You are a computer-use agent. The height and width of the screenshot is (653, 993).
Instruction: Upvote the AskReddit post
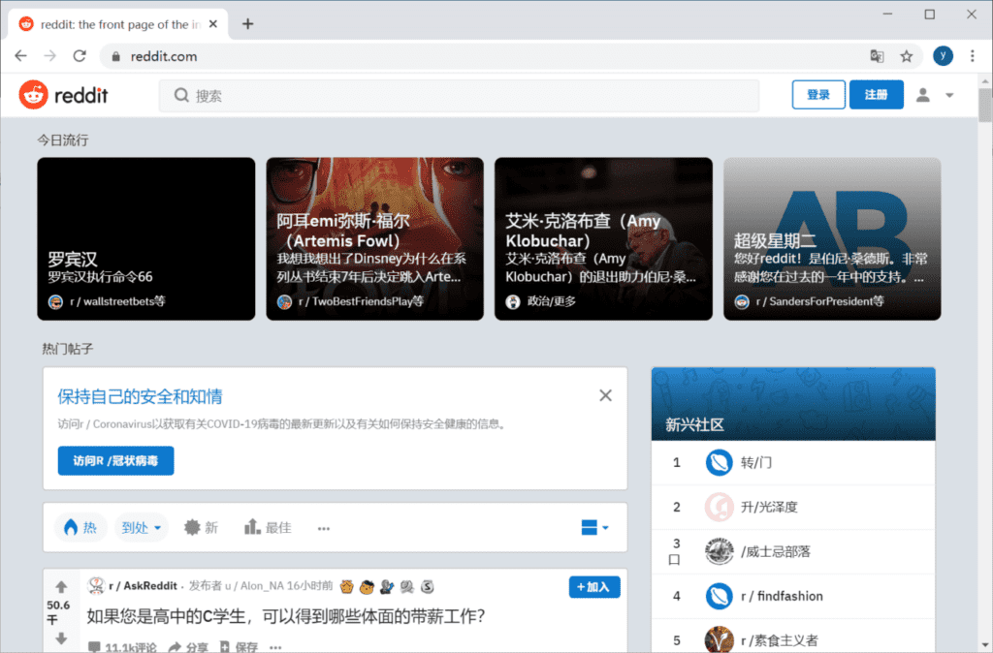pyautogui.click(x=61, y=587)
